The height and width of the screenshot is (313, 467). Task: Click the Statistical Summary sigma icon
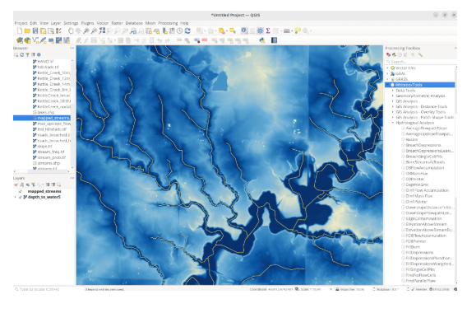(x=268, y=30)
